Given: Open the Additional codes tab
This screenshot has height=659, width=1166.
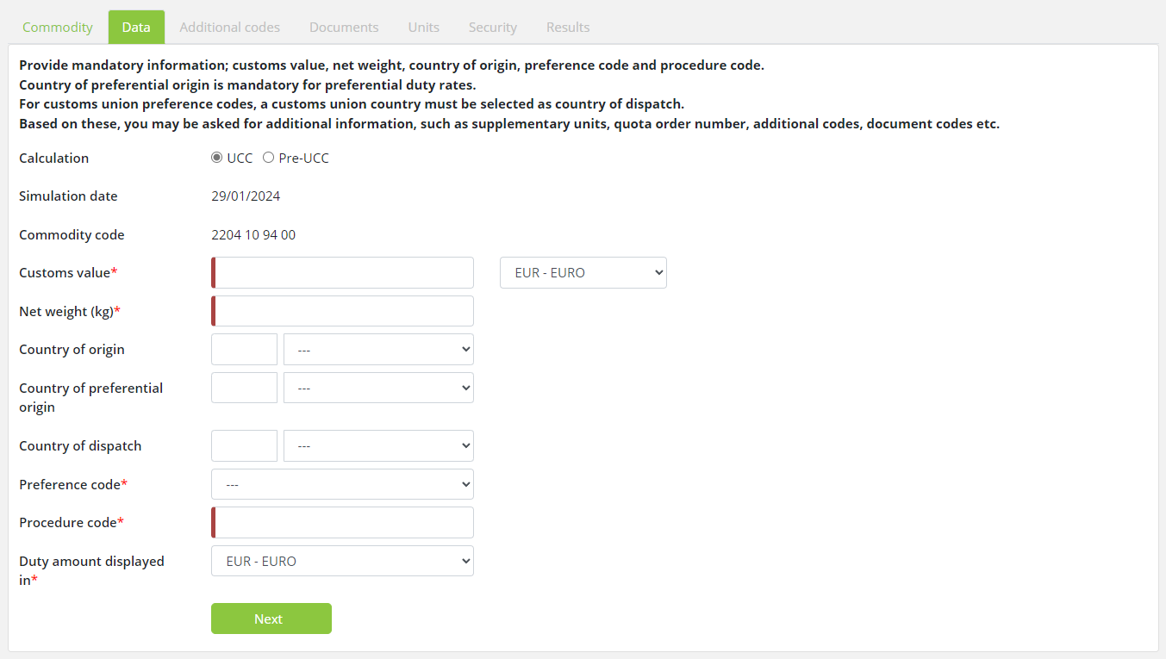Looking at the screenshot, I should 229,27.
